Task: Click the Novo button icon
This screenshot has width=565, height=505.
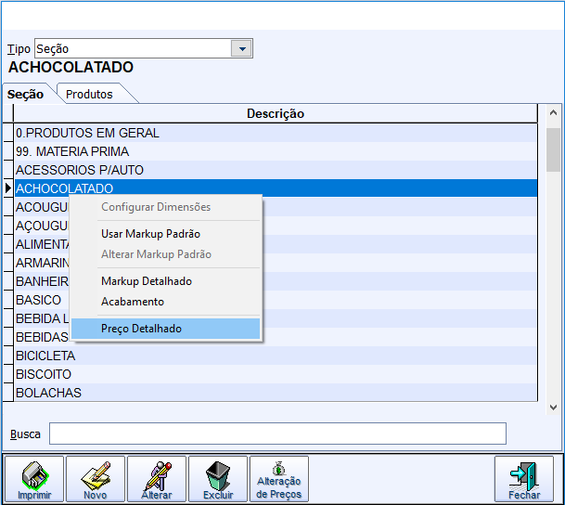Action: point(96,479)
